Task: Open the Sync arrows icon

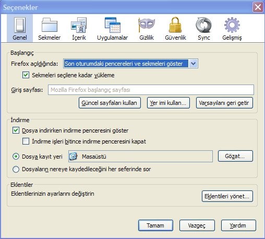Action: pos(203,25)
